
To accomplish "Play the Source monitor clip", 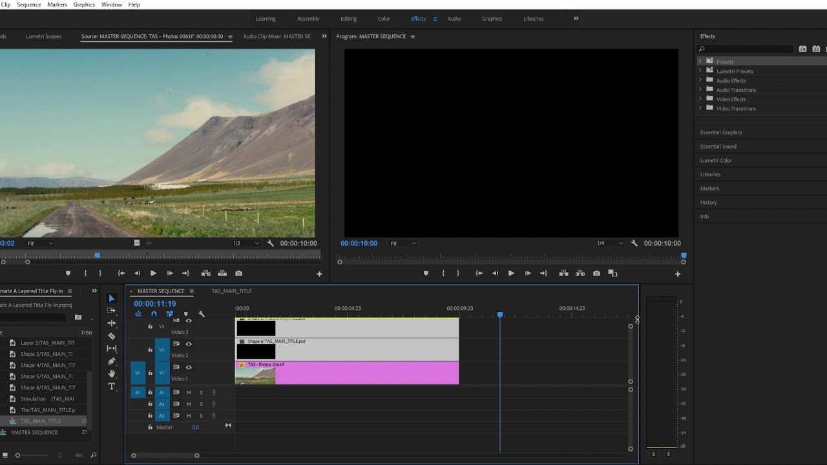I will click(153, 273).
